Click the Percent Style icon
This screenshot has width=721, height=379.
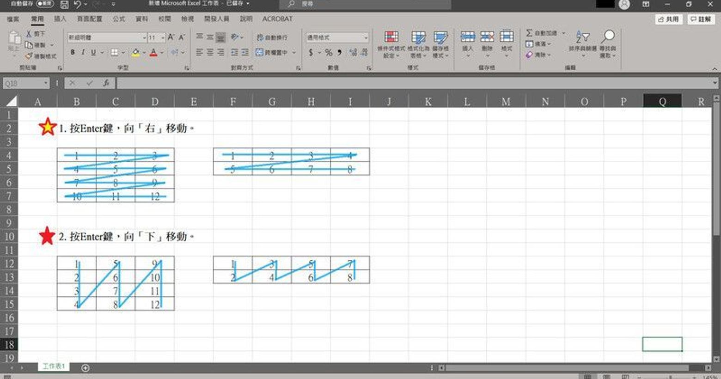[x=329, y=53]
